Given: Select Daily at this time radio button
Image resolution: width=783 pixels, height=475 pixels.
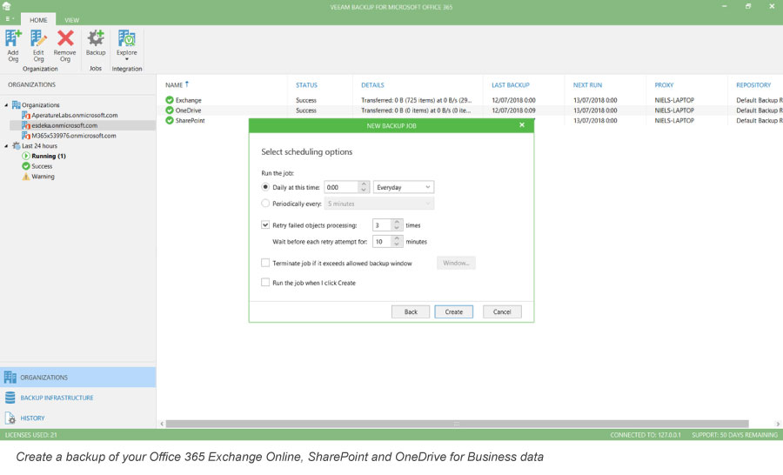Looking at the screenshot, I should [265, 187].
